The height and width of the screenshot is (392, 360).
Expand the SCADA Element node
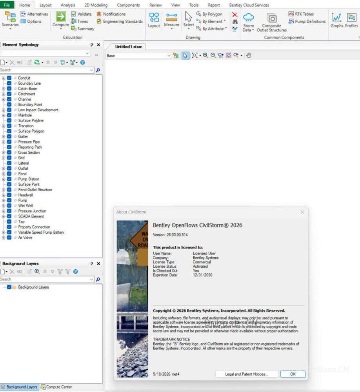pyautogui.click(x=4, y=216)
